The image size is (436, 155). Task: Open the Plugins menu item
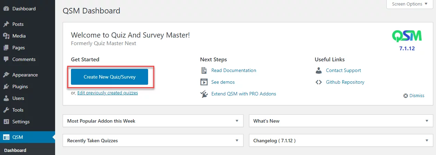tap(28, 86)
